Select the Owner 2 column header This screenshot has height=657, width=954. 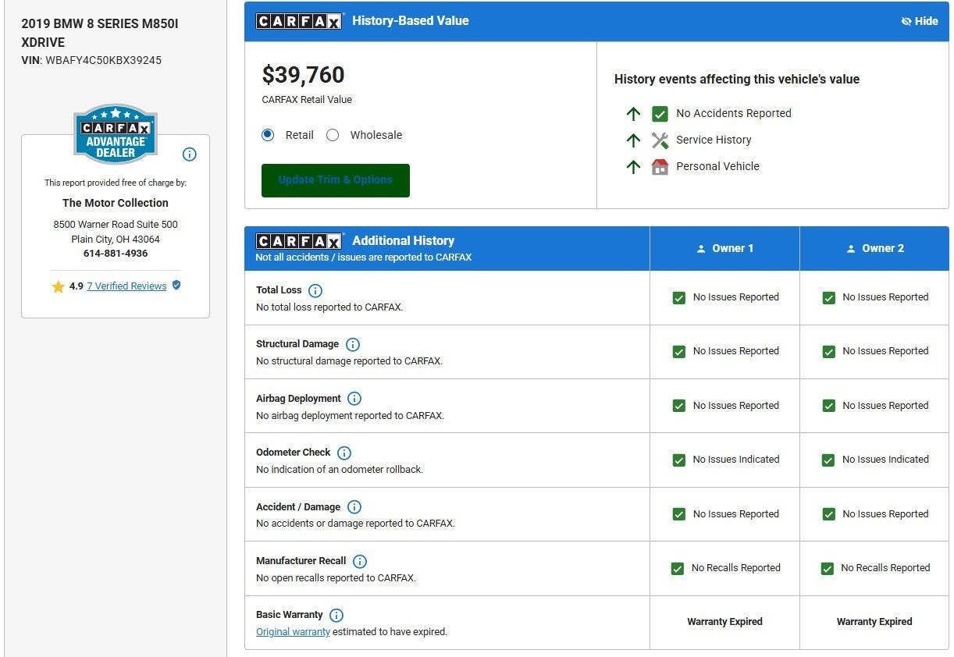pos(874,249)
